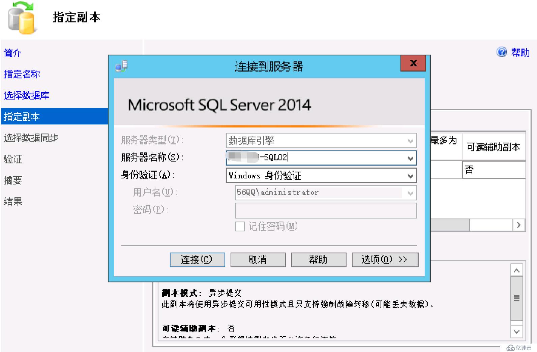Click the 帮助 button in the dialog
The width and height of the screenshot is (537, 352).
point(319,260)
